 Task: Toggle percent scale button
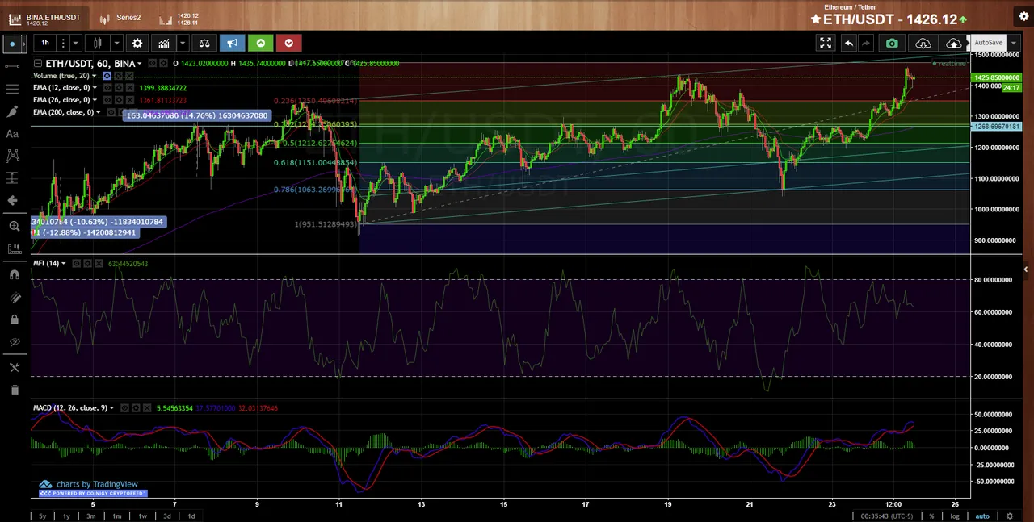[931, 516]
